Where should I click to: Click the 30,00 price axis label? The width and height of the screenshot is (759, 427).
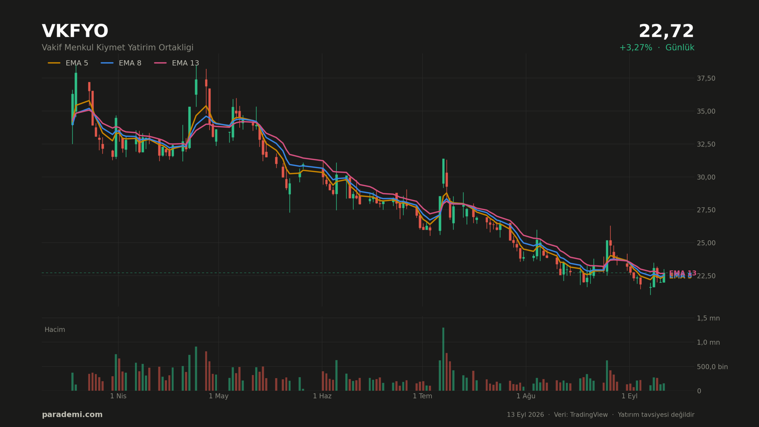pos(706,177)
